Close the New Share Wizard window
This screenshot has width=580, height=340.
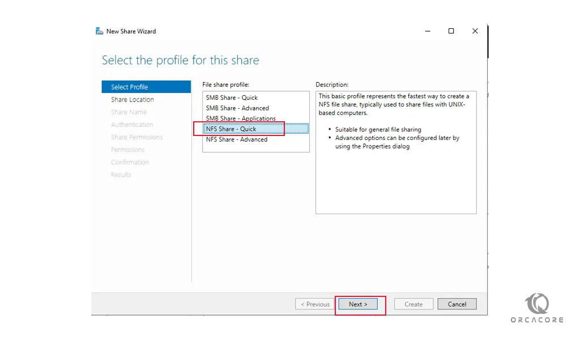coord(475,31)
